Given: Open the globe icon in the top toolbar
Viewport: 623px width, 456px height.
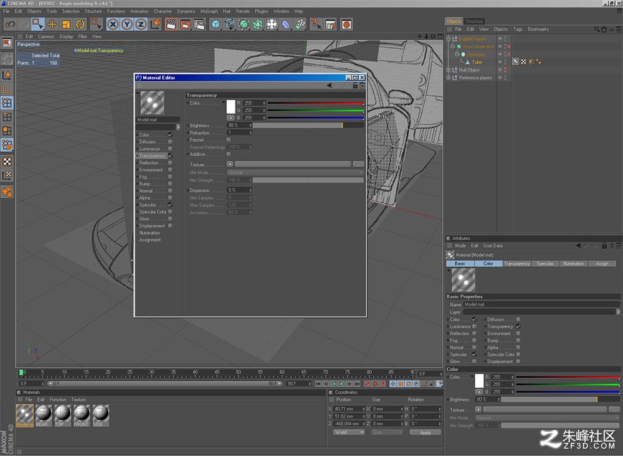Looking at the screenshot, I should pyautogui.click(x=346, y=25).
